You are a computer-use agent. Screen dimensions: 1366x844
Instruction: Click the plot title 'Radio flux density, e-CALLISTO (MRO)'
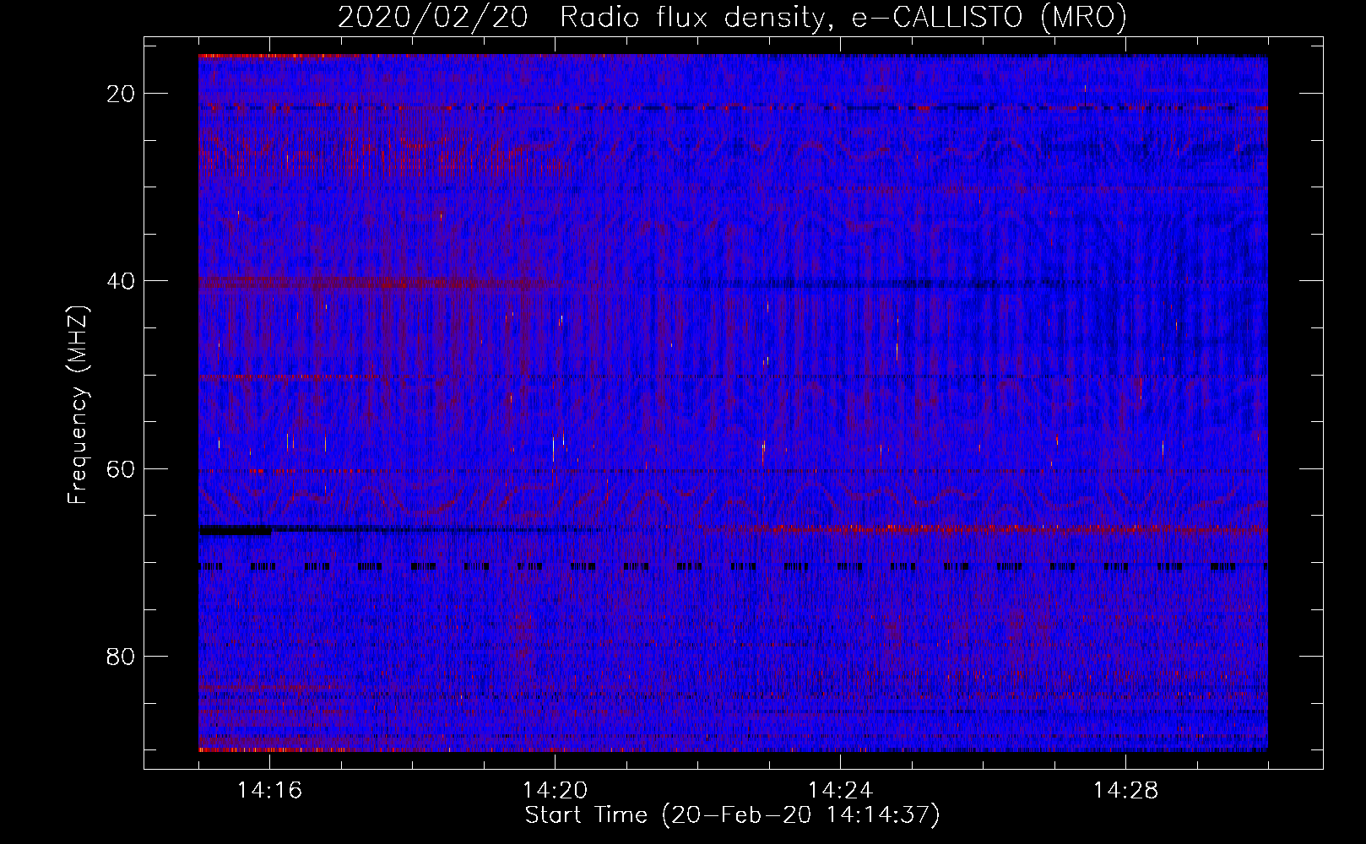(843, 18)
